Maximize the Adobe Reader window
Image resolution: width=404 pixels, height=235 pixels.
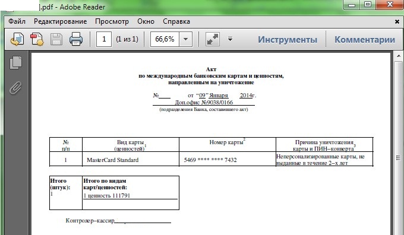click(368, 5)
